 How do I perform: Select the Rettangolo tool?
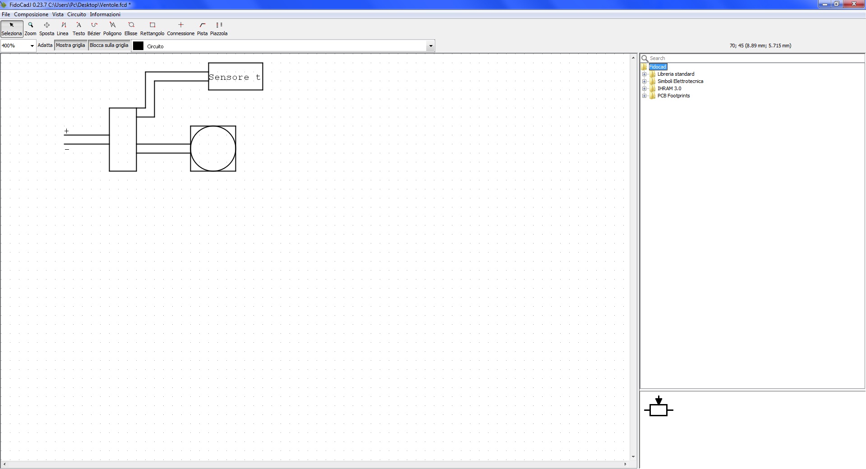click(x=152, y=29)
